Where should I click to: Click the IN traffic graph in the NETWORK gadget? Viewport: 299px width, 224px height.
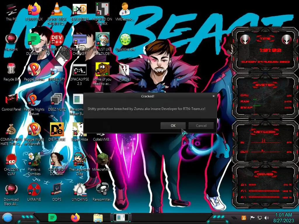coord(265,141)
